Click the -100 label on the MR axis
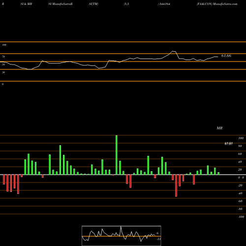The width and height of the screenshot is (246, 246). point(241,217)
